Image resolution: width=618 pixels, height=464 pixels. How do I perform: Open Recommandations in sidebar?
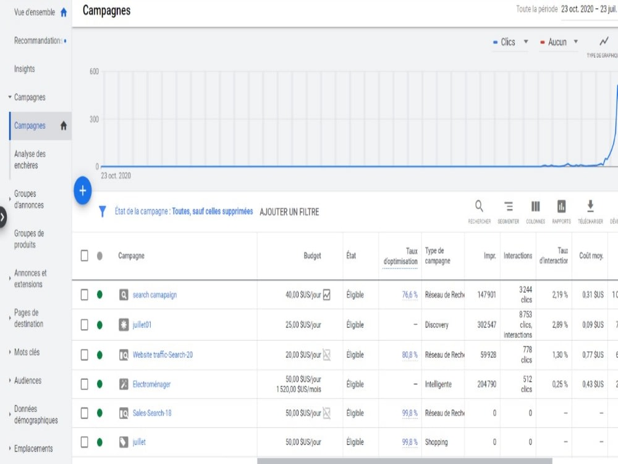pos(38,41)
